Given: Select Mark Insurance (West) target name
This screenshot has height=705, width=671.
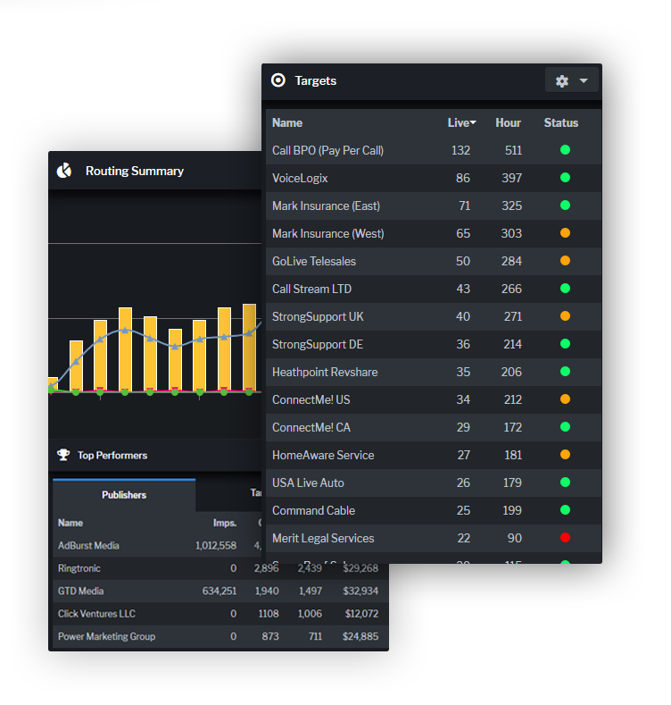Looking at the screenshot, I should (x=327, y=233).
